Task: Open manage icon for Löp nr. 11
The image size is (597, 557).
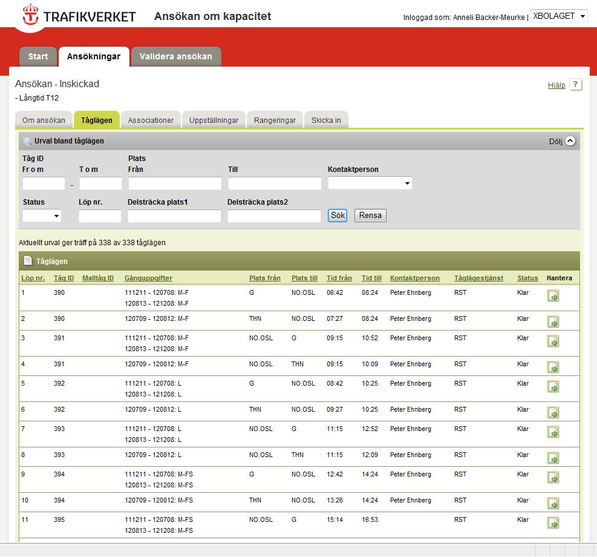Action: 553,522
